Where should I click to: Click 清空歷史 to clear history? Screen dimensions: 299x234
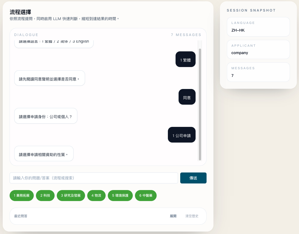pos(192,216)
